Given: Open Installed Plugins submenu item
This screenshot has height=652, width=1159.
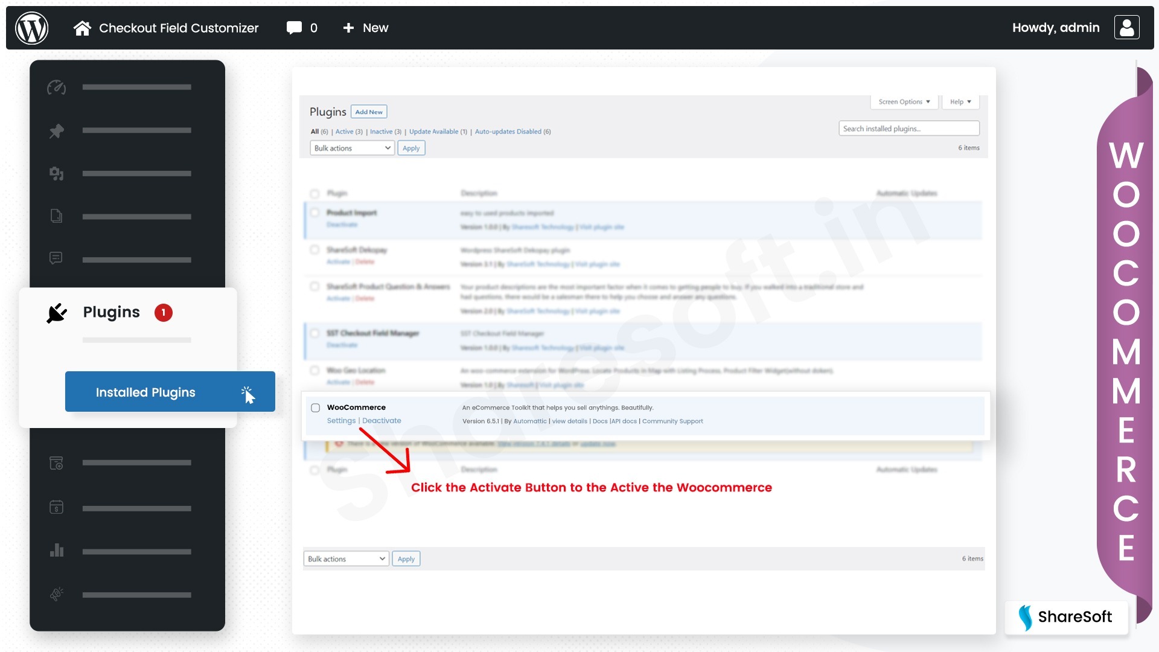Looking at the screenshot, I should click(x=170, y=392).
